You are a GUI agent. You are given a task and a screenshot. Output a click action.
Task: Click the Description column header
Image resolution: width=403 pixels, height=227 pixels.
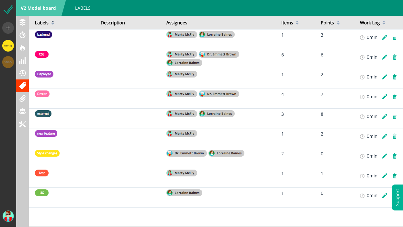tap(113, 23)
